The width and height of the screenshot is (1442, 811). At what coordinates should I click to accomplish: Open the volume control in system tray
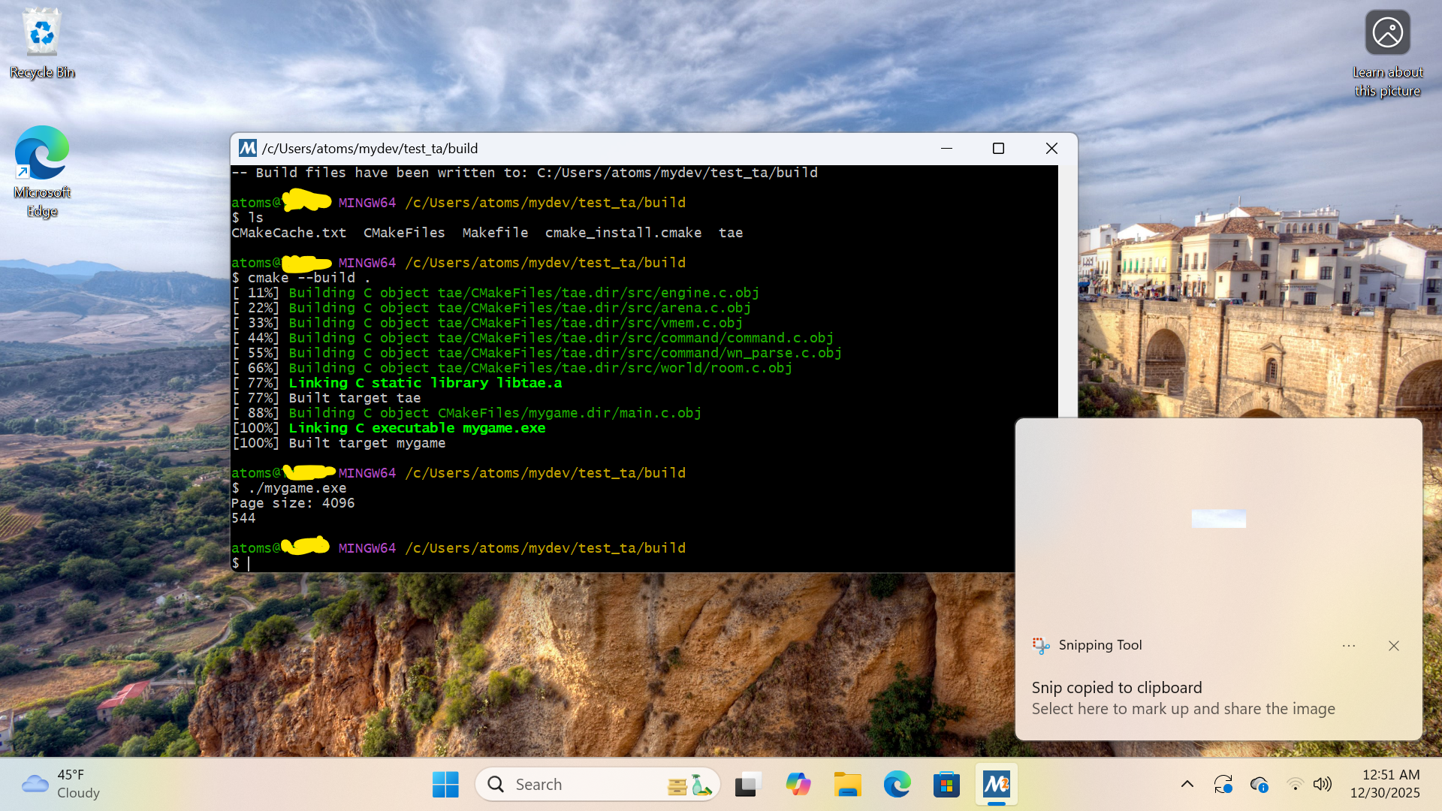point(1322,784)
